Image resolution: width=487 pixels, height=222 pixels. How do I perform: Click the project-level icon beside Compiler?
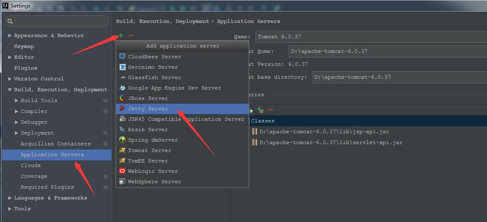pyautogui.click(x=105, y=112)
